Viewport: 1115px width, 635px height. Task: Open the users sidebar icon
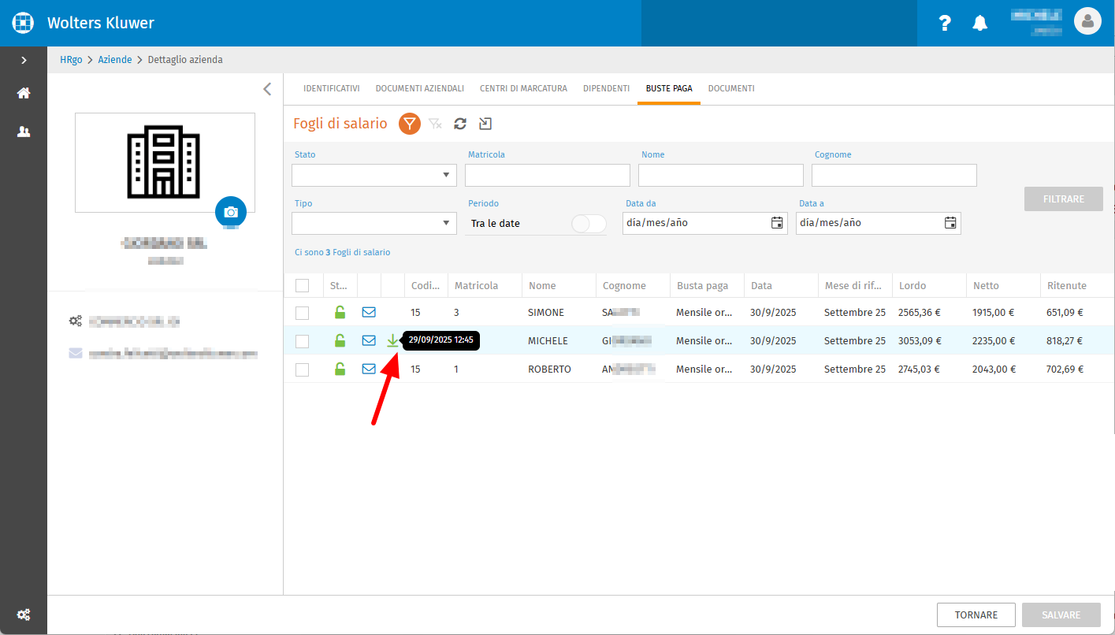[24, 132]
